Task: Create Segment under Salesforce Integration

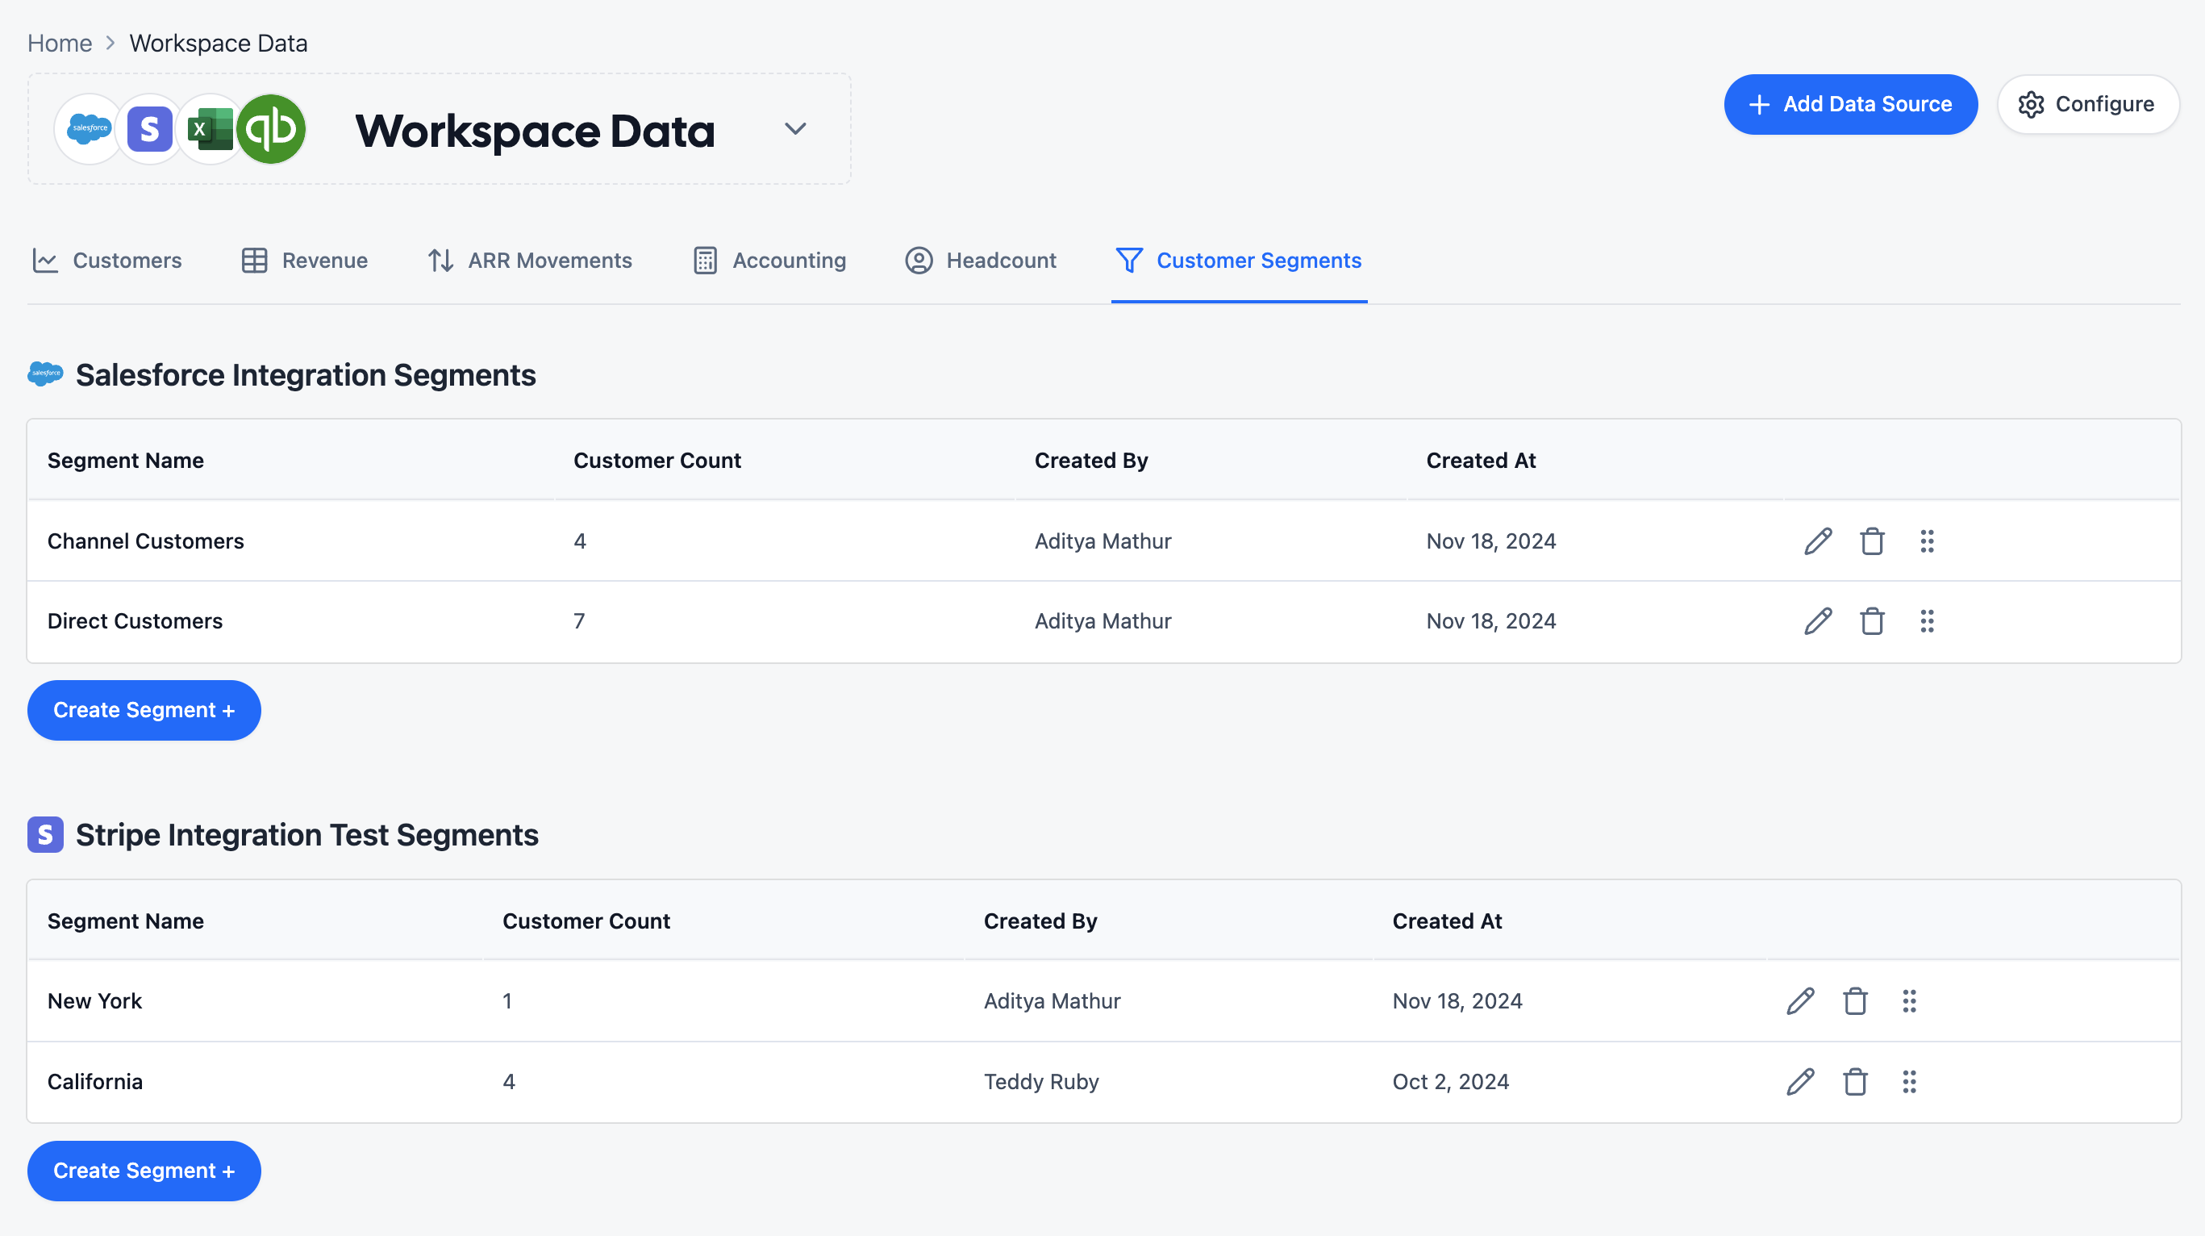Action: (x=144, y=710)
